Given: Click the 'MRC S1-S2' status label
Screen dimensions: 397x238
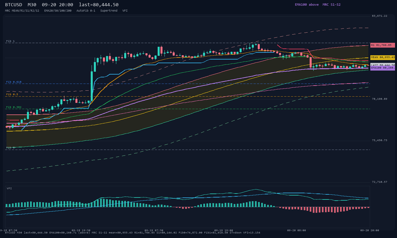Looking at the screenshot, I should [331, 5].
